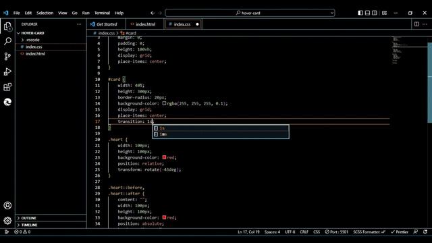Click the editor vertical scrollbar

[430, 82]
